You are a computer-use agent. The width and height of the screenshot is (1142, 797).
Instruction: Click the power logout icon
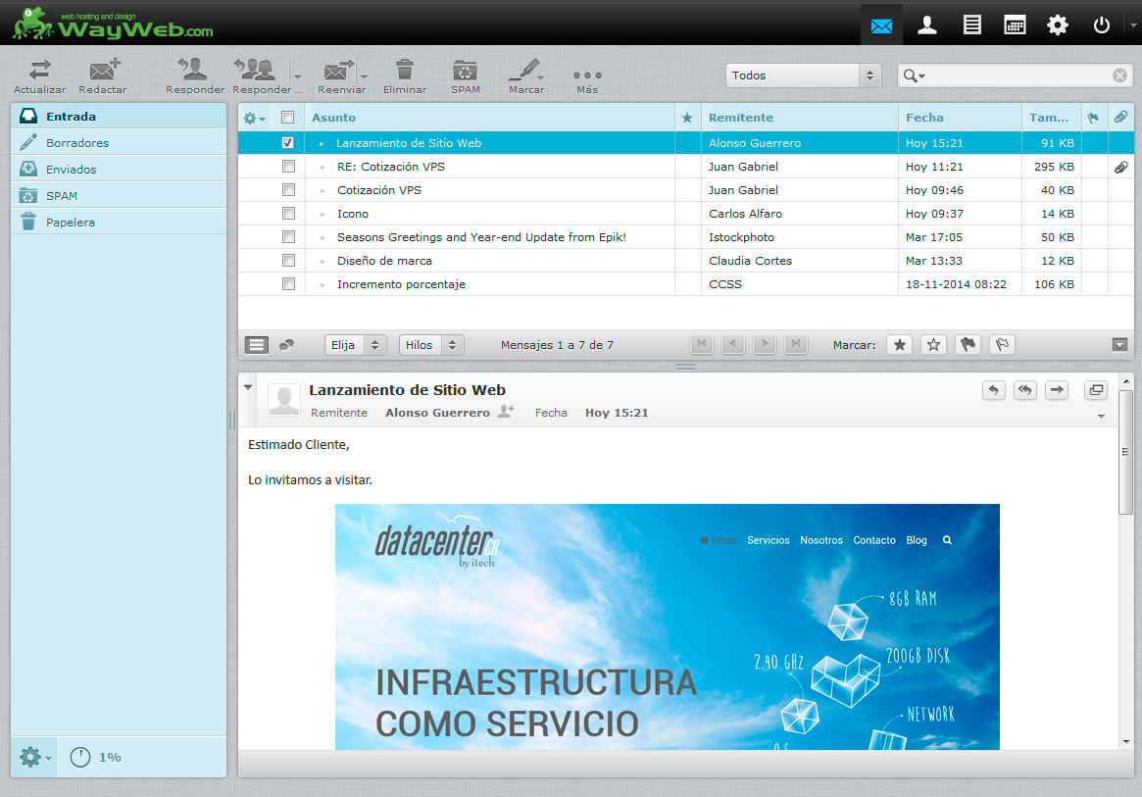[1101, 25]
